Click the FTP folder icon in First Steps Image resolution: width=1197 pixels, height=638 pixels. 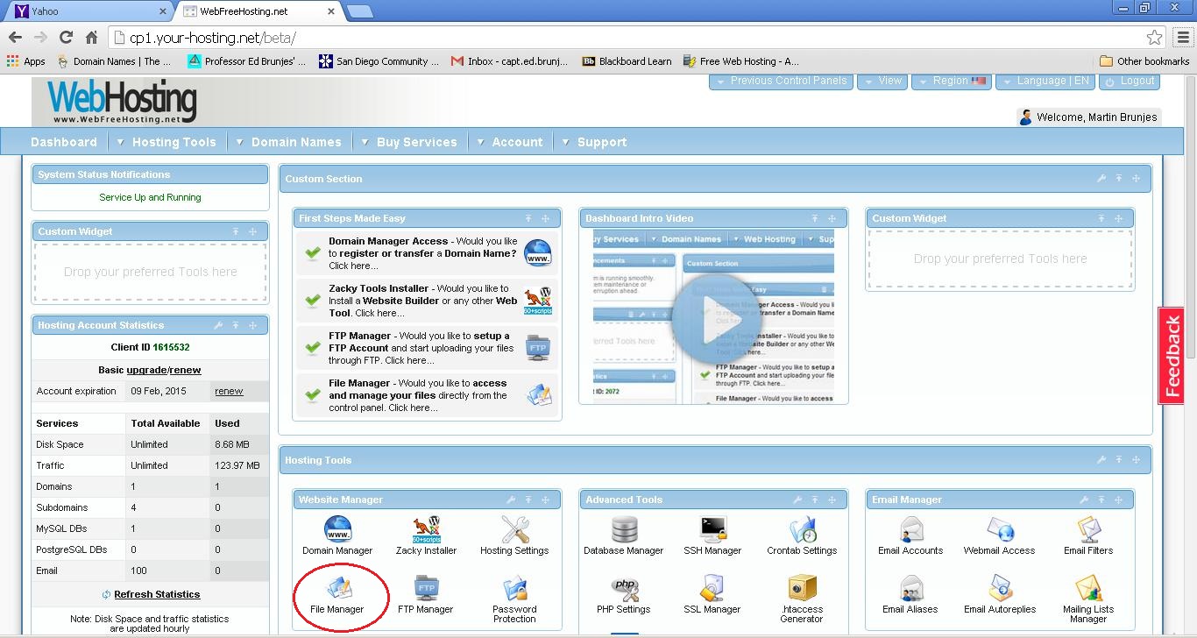(538, 348)
